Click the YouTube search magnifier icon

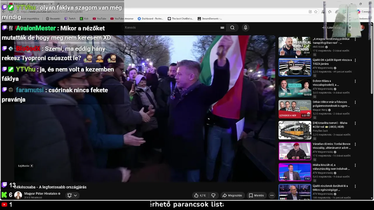click(x=232, y=28)
